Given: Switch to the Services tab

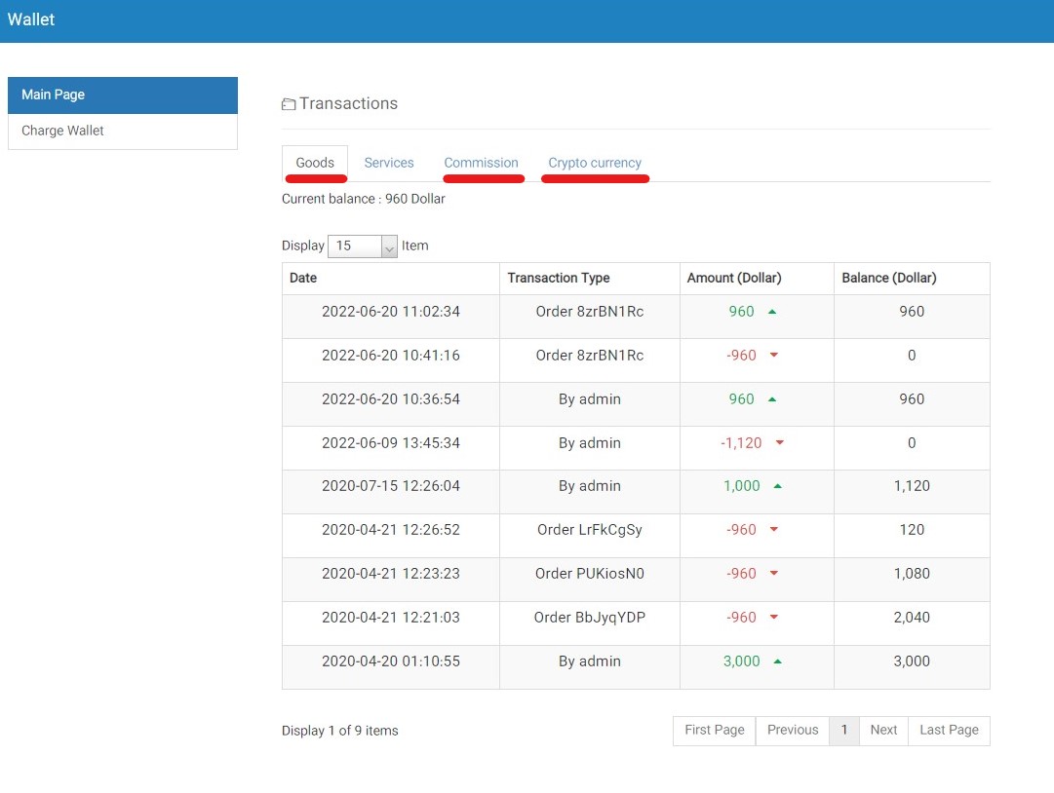Looking at the screenshot, I should click(x=388, y=163).
